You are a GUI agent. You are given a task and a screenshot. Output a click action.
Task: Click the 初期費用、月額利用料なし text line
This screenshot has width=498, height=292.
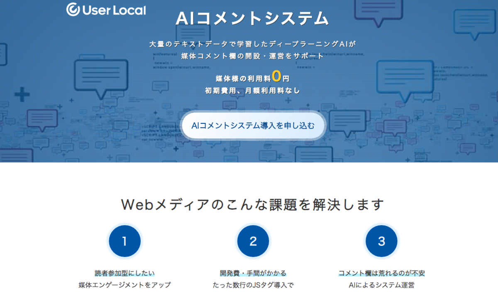tap(253, 89)
